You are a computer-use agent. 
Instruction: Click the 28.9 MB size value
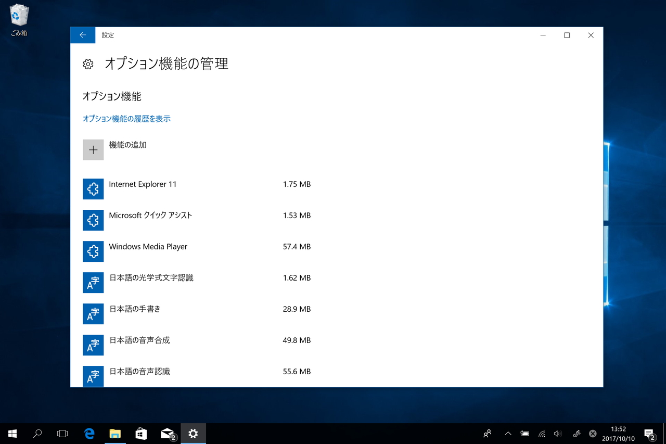point(297,309)
